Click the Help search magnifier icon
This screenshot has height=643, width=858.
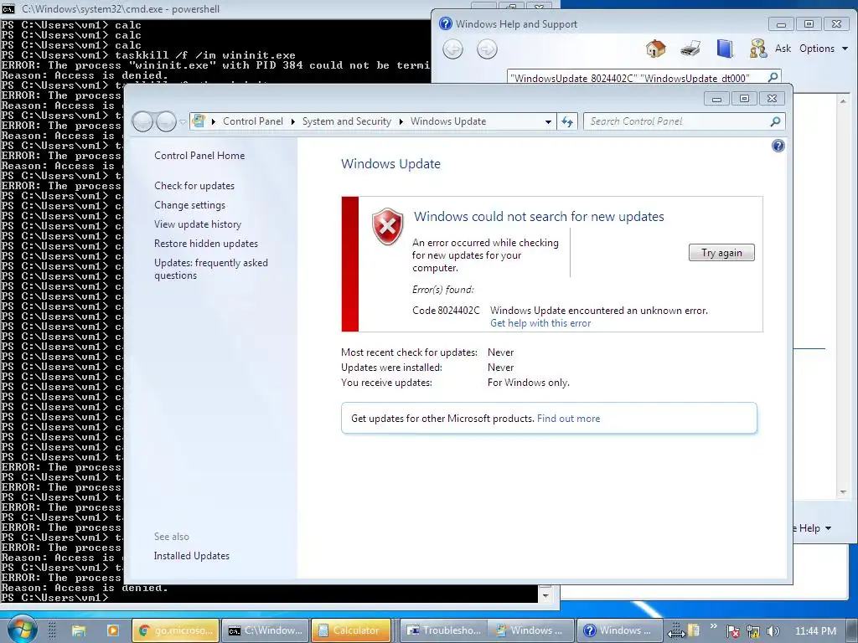pos(773,77)
